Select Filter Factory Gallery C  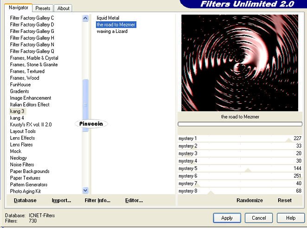(x=32, y=18)
